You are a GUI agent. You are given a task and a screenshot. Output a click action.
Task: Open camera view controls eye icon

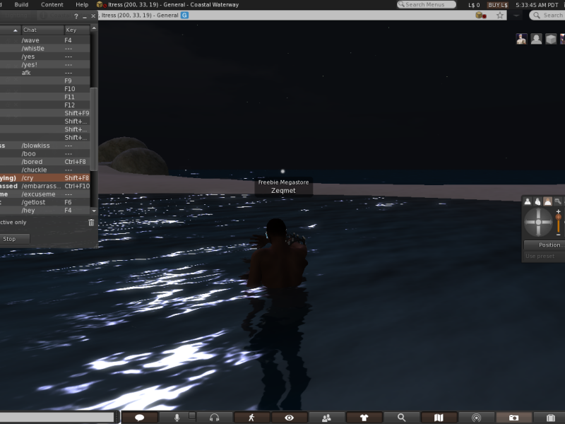pyautogui.click(x=289, y=418)
